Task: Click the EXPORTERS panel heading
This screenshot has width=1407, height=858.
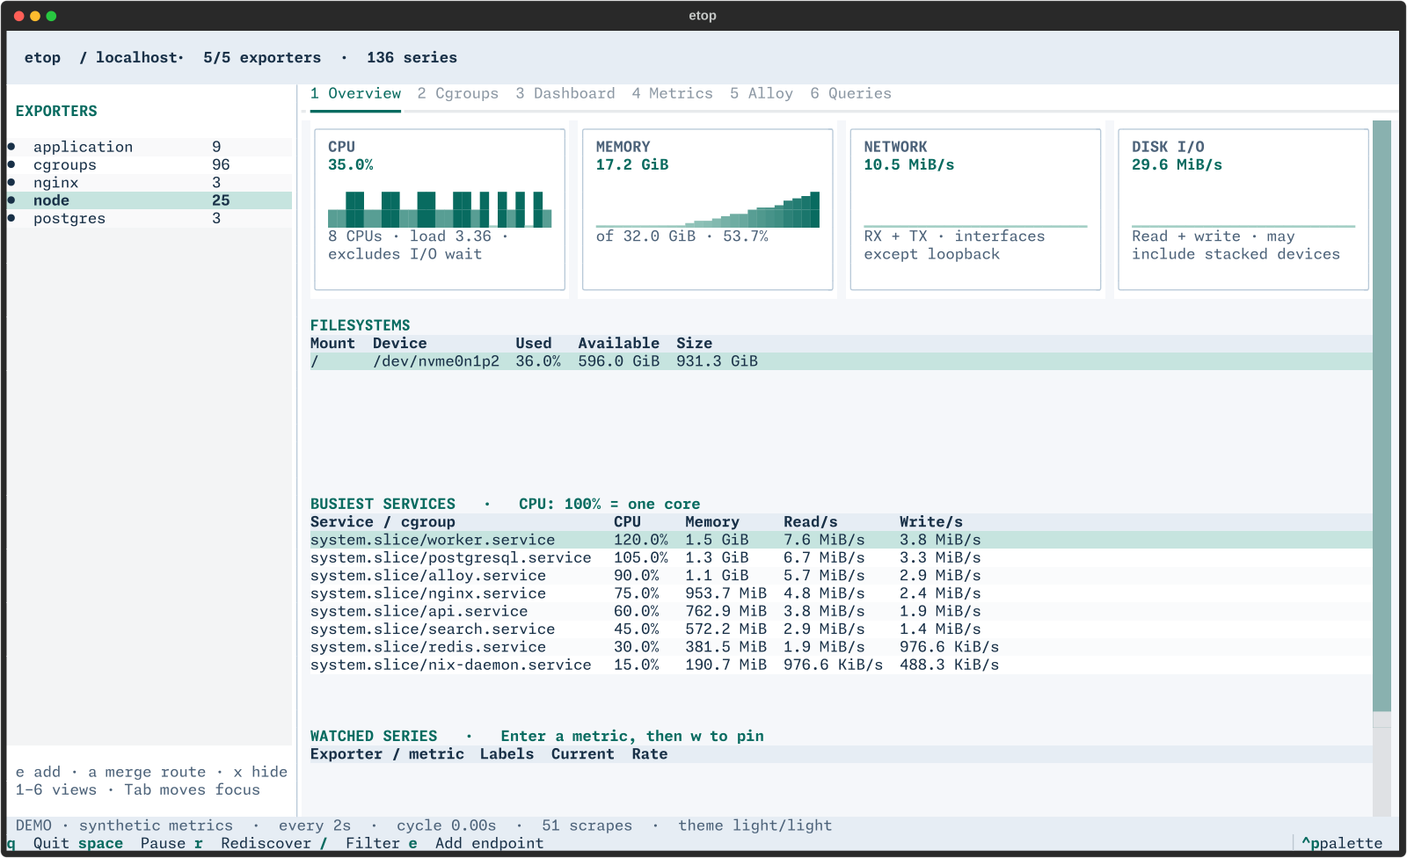Action: click(56, 112)
